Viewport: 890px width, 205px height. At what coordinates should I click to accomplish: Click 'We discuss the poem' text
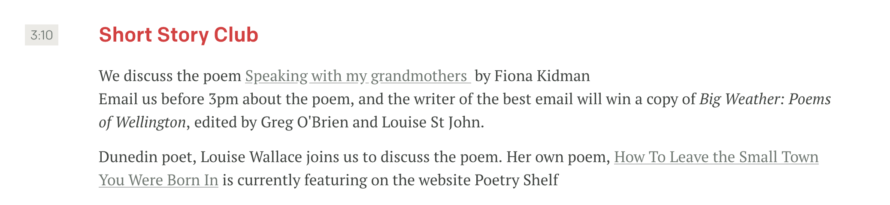click(170, 76)
